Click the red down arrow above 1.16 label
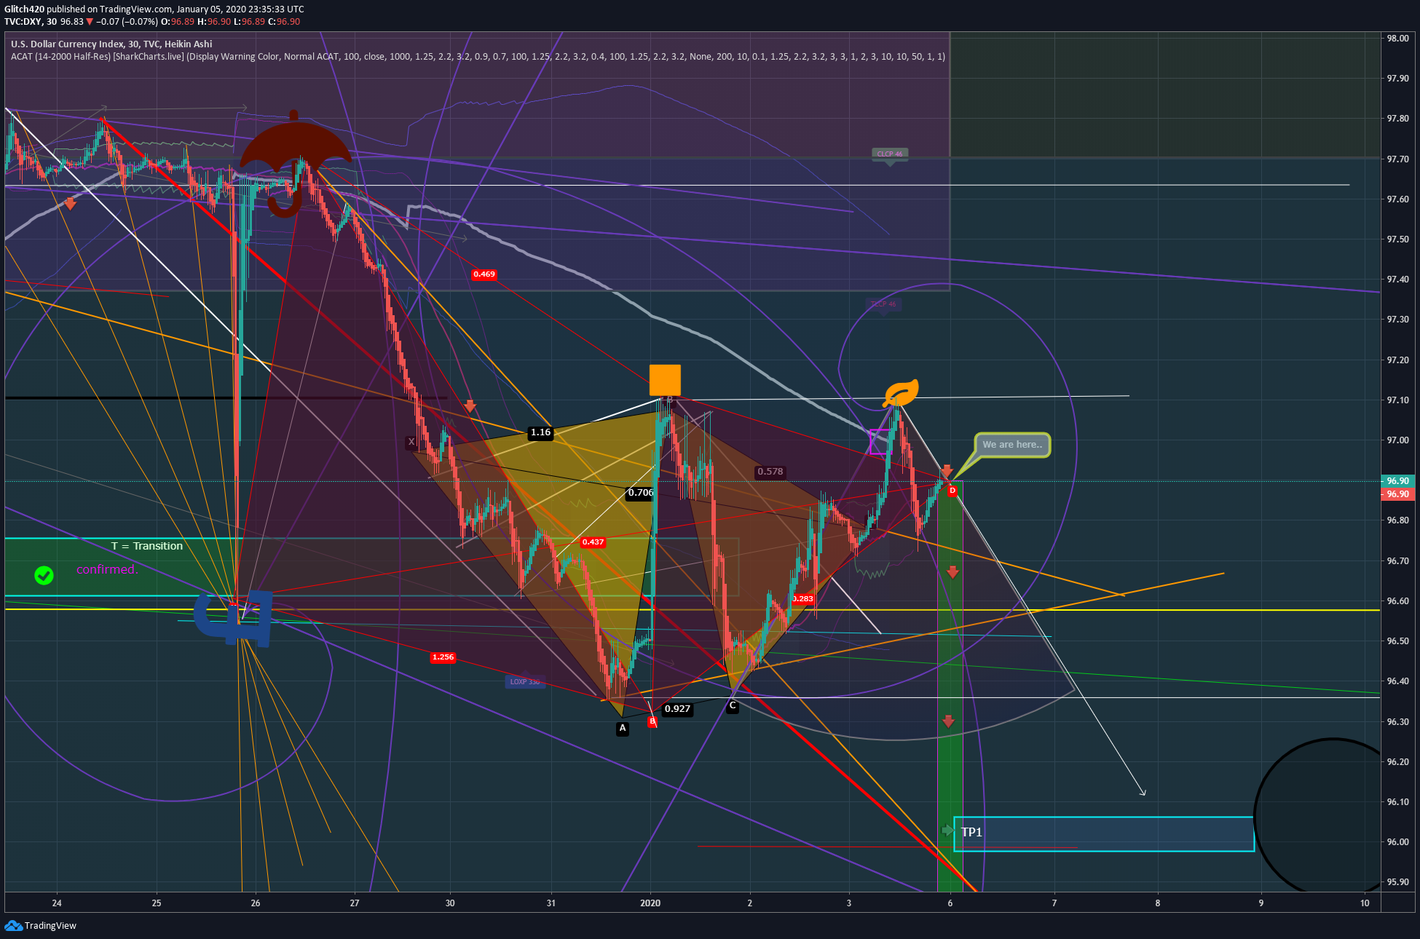 pyautogui.click(x=470, y=406)
